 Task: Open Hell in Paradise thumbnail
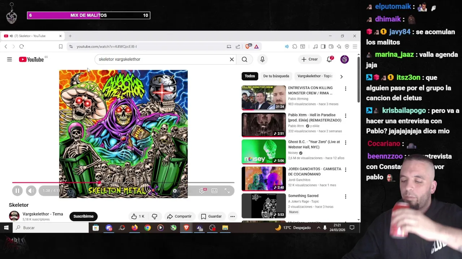pos(263,124)
